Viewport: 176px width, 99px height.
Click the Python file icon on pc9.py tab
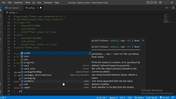point(27,8)
